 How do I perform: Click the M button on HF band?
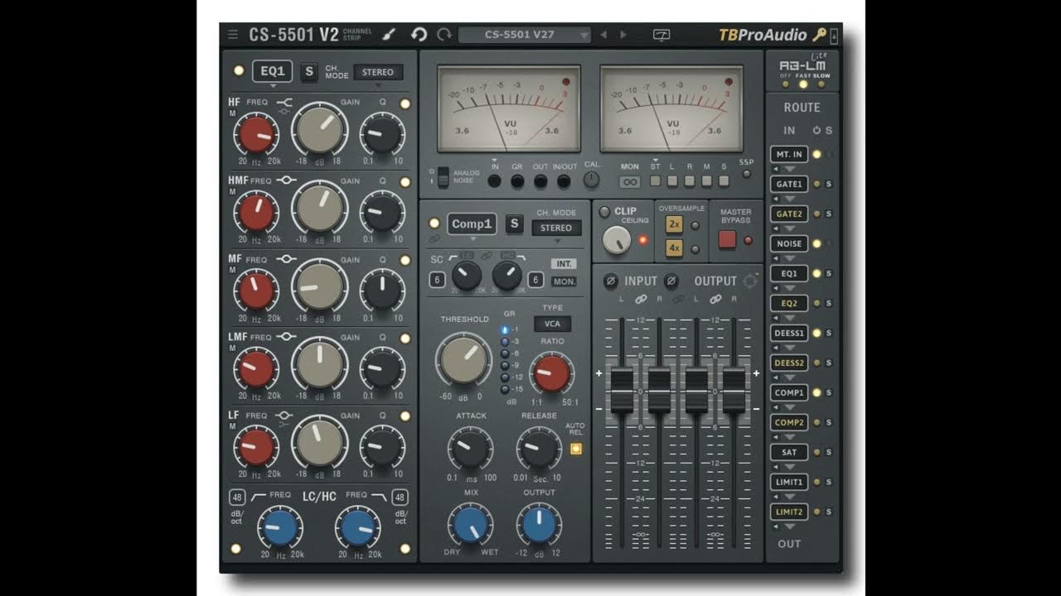[x=233, y=113]
